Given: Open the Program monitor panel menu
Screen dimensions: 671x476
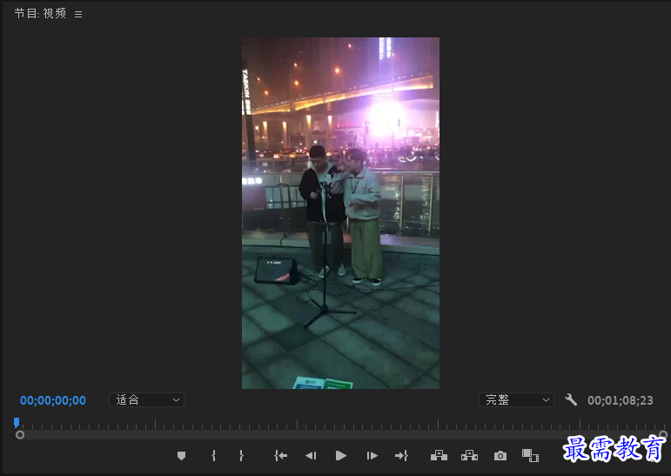Looking at the screenshot, I should pos(78,15).
